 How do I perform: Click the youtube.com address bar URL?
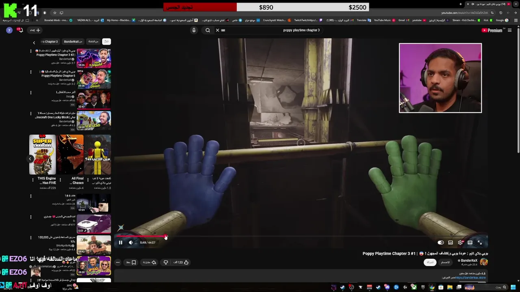(465, 13)
